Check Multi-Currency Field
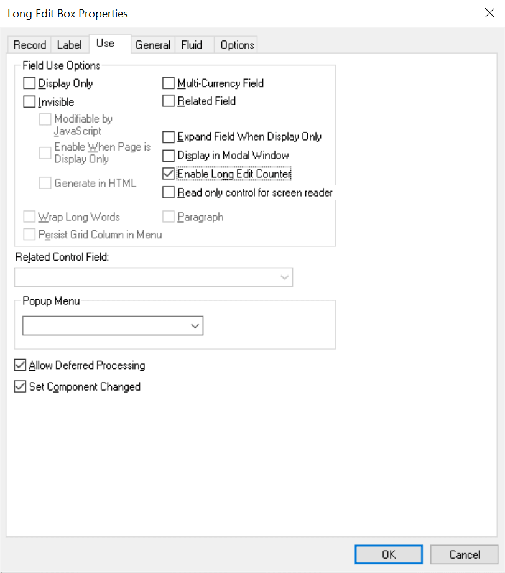The width and height of the screenshot is (505, 573). coord(167,83)
